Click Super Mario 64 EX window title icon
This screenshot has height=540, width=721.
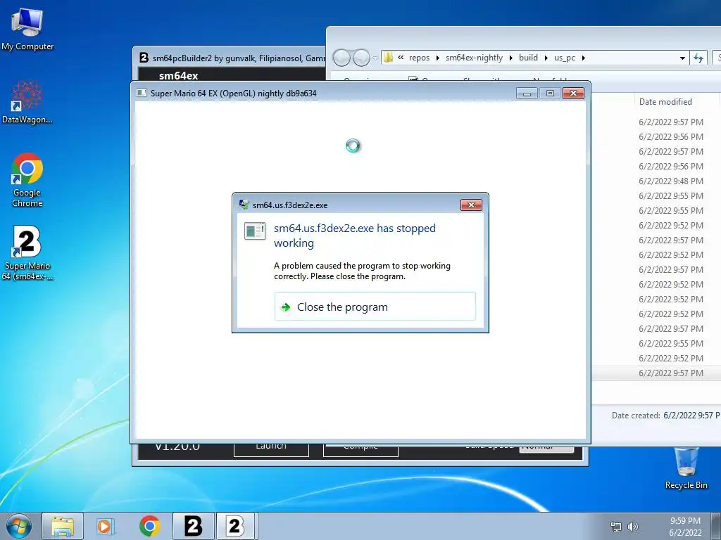point(142,94)
